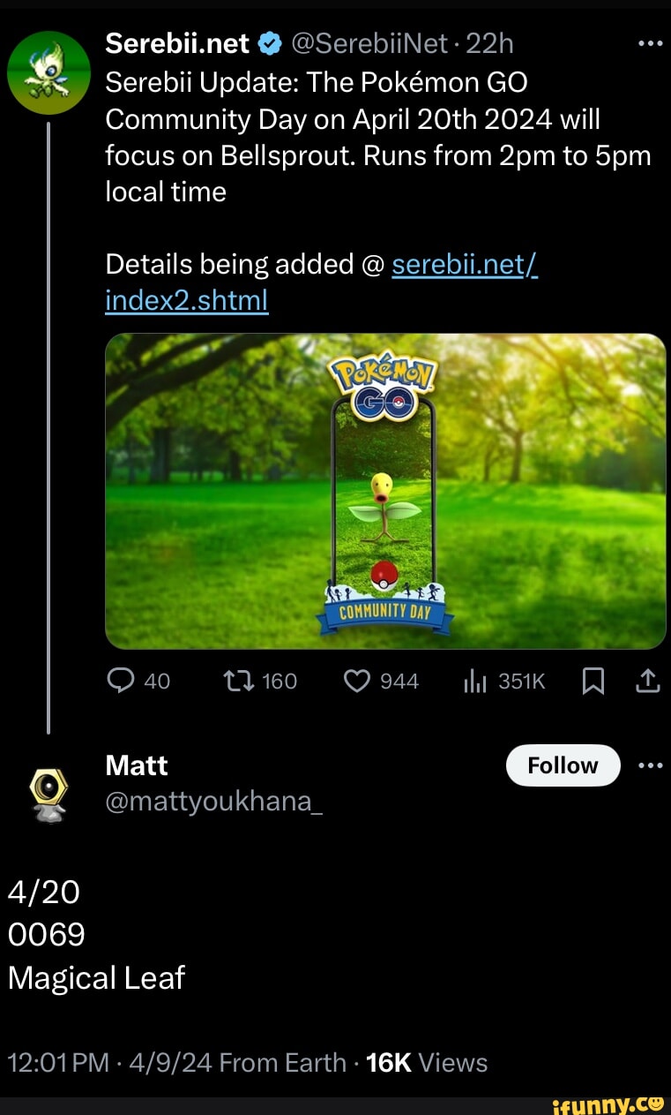
Task: Open the Bellsprout Community Day image
Action: (385, 491)
